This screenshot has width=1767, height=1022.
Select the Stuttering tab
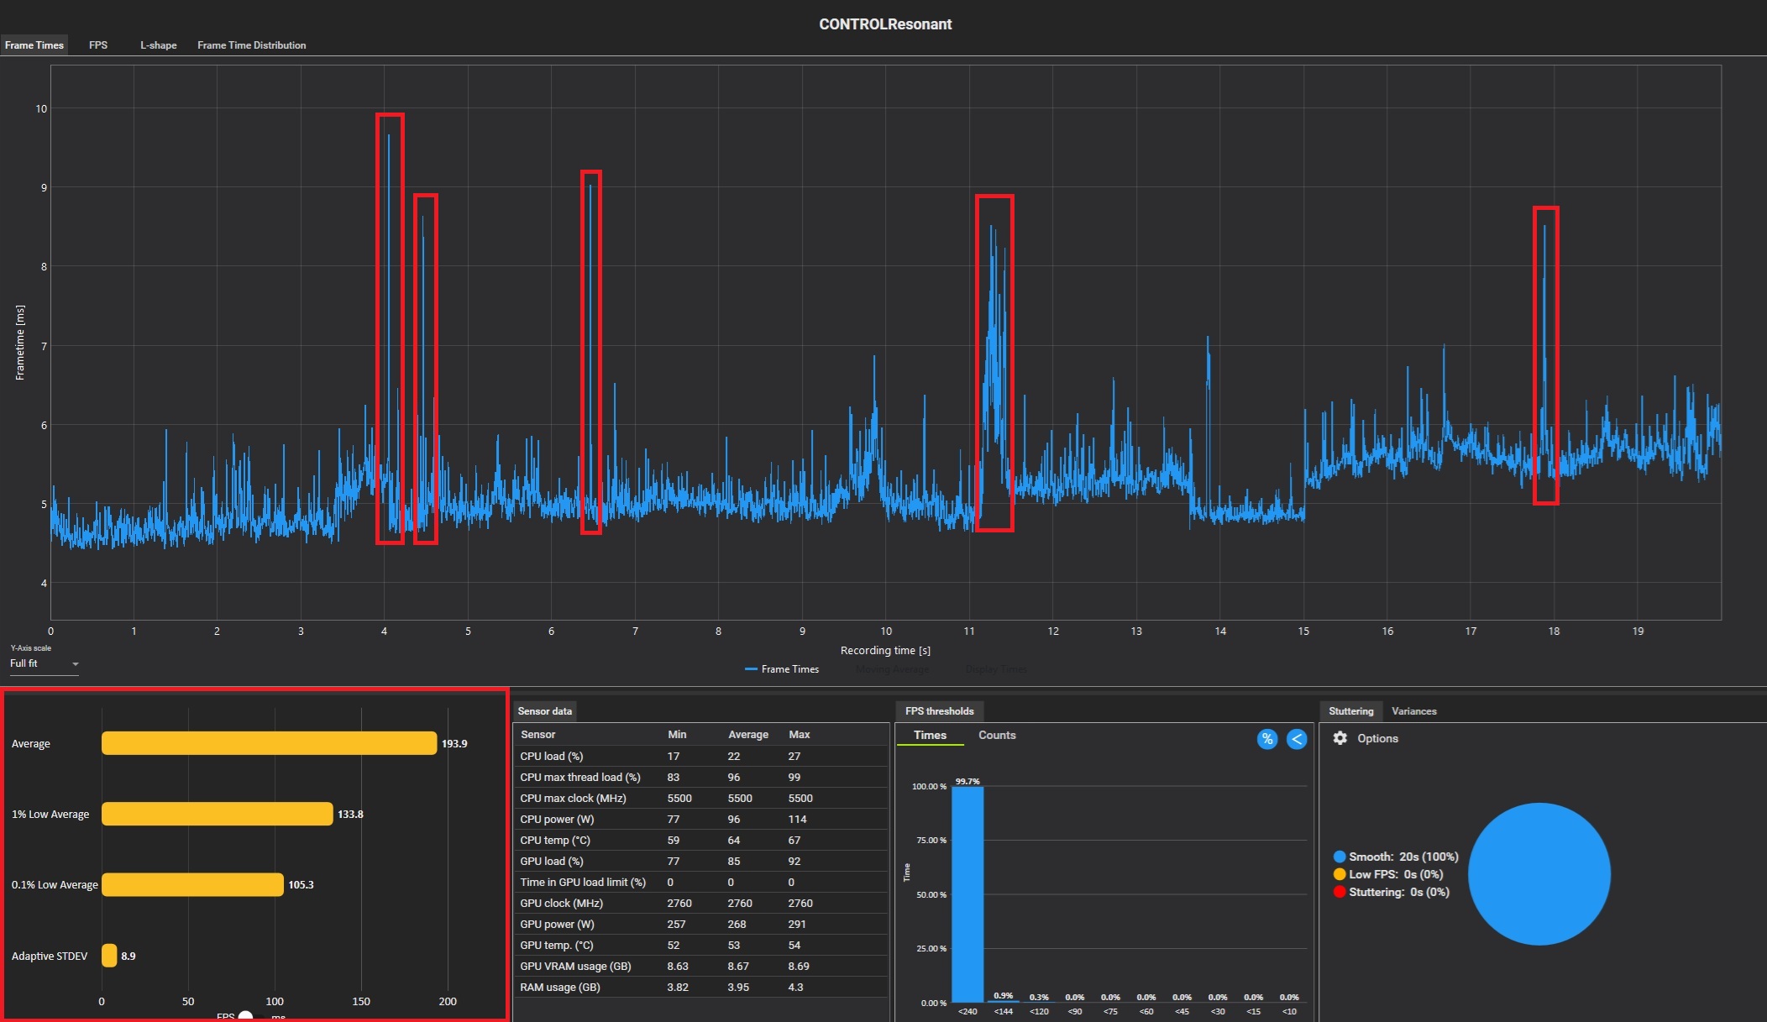1350,711
